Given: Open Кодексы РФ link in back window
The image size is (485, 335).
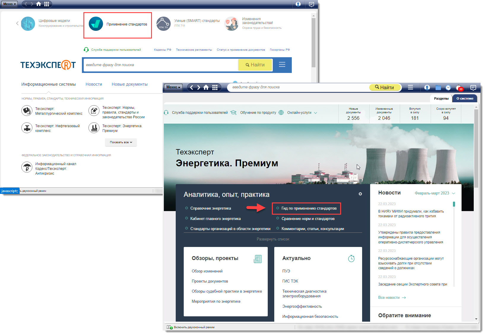Looking at the screenshot, I should pos(162,50).
